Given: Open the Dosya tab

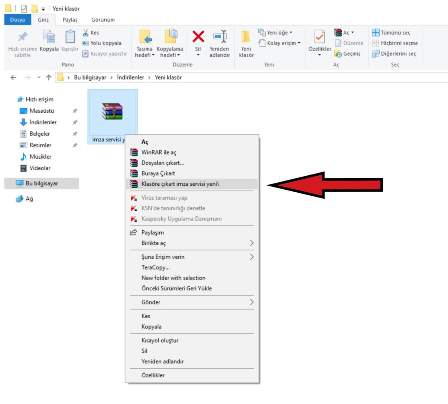Looking at the screenshot, I should click(x=17, y=20).
